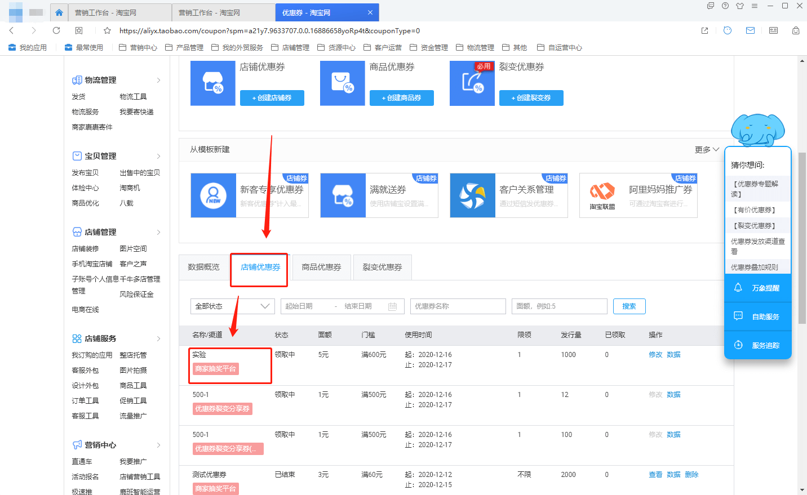Expand the 营销中心 sidebar section
The image size is (807, 495).
click(158, 445)
